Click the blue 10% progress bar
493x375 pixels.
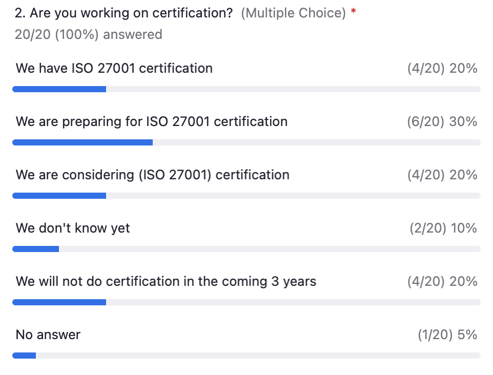click(x=35, y=249)
